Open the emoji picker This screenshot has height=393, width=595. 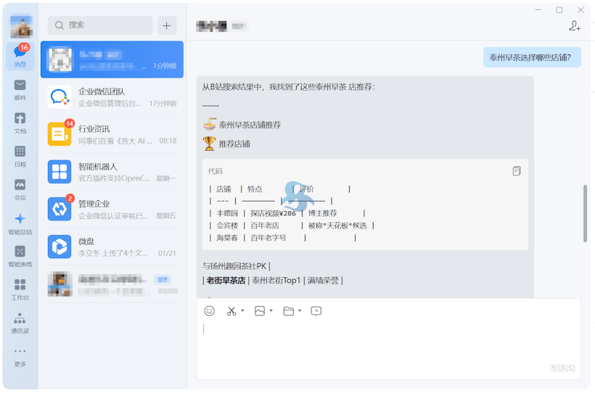(x=210, y=311)
